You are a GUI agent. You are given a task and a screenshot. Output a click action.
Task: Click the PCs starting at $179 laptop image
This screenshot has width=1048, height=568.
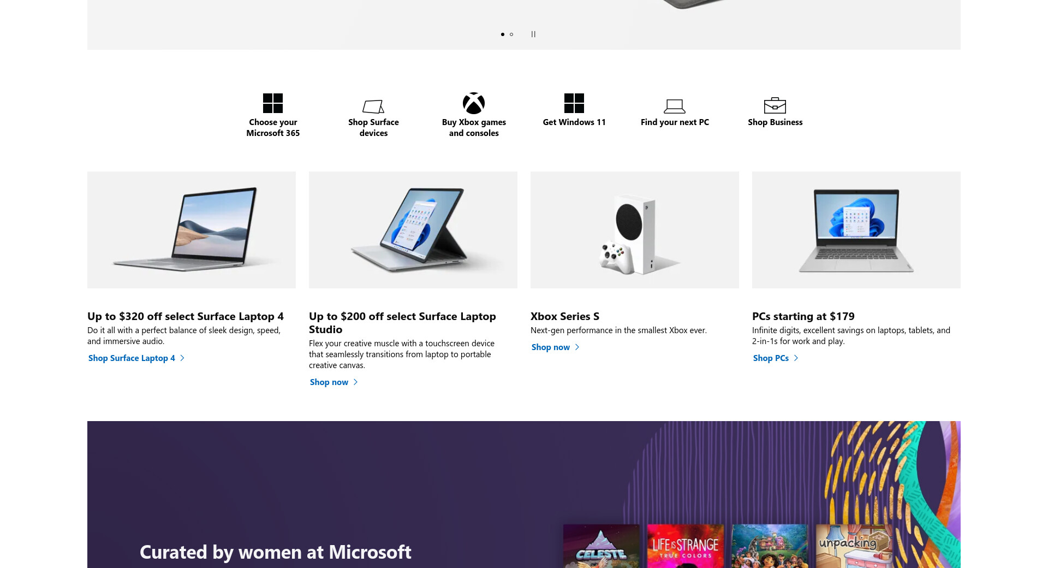tap(856, 230)
